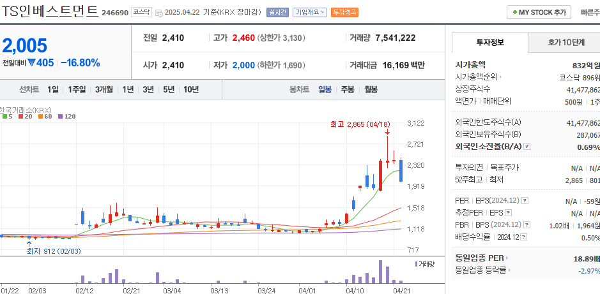600x294 pixels.
Task: Click the 고가 value 2,460
Action: pyautogui.click(x=243, y=38)
